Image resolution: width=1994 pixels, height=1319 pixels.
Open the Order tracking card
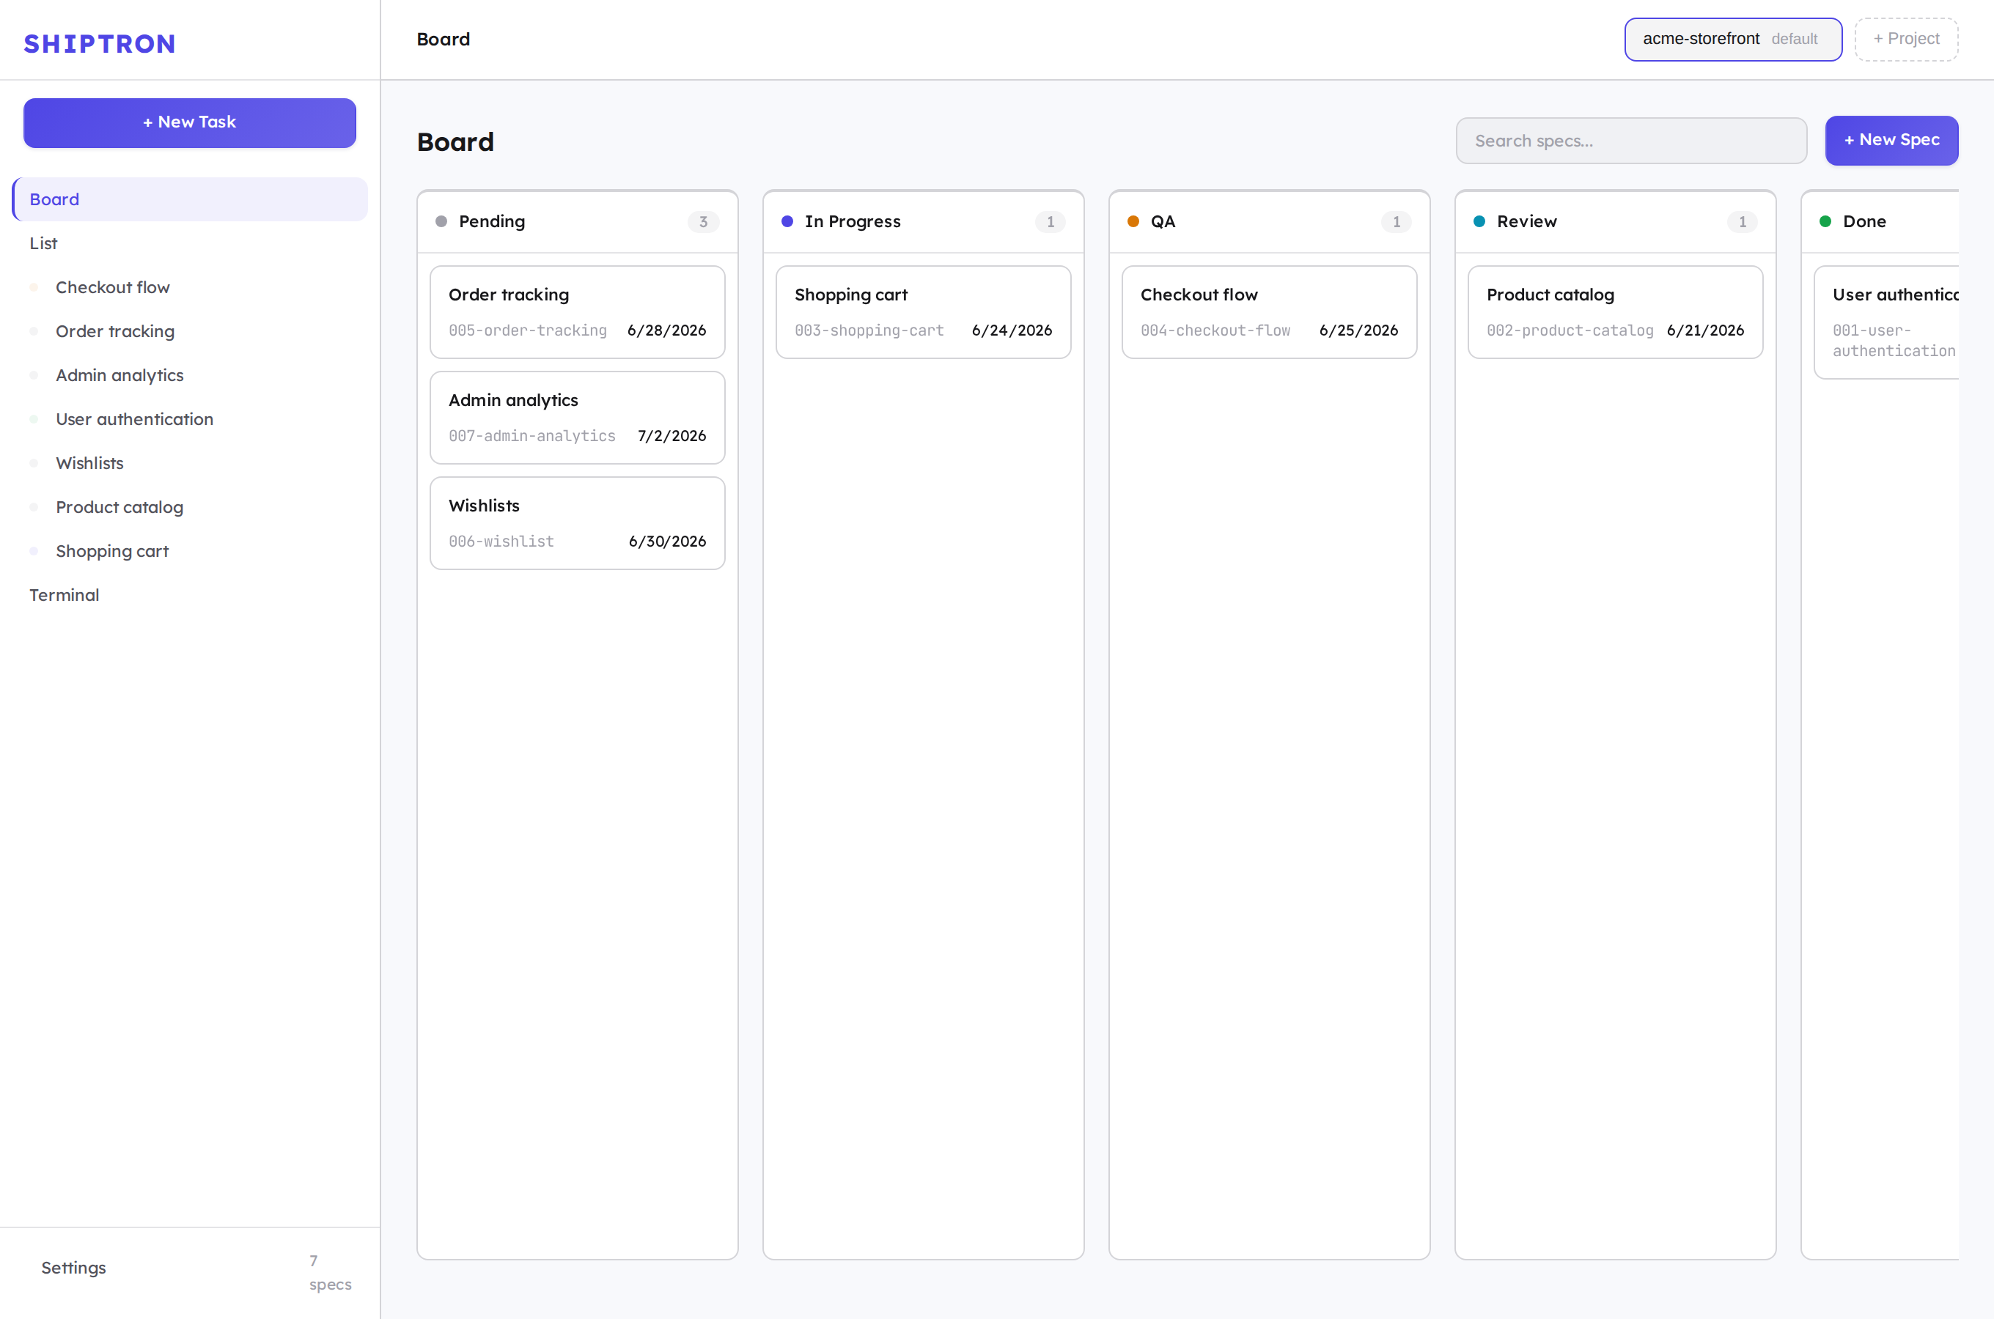(577, 312)
